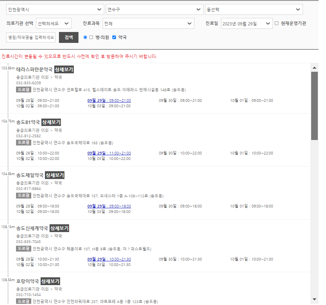The image size is (326, 305).
Task: Click 09월 30일 10:00~22:00 for 송도B1약국
Action: (180, 153)
